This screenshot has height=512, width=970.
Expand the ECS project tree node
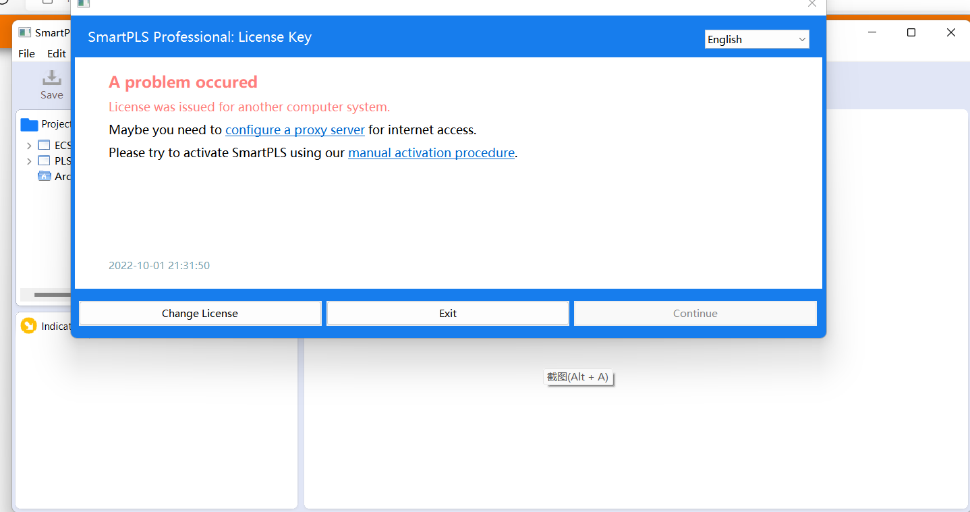click(x=29, y=146)
